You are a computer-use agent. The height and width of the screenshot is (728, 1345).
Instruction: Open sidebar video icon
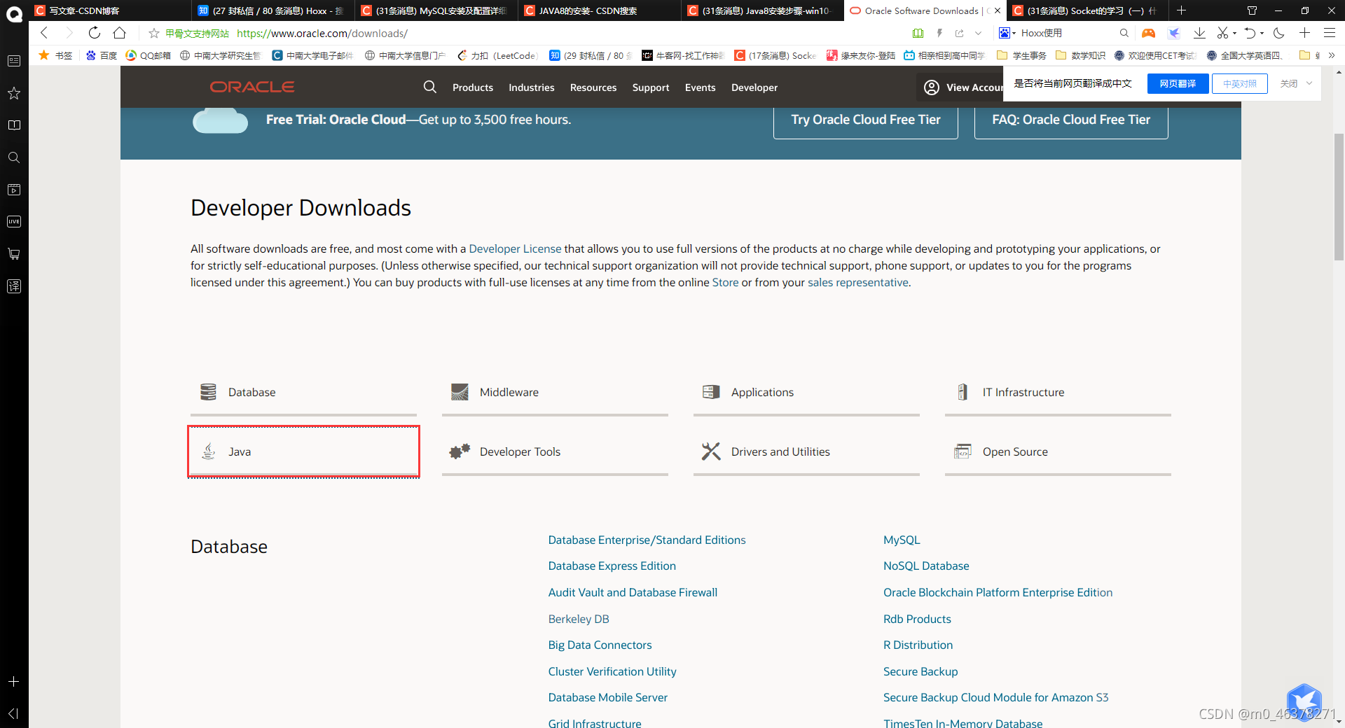(x=14, y=190)
